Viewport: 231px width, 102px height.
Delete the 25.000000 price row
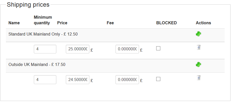point(198,48)
